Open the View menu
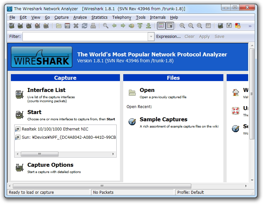This screenshot has height=204, width=263. [x=36, y=17]
